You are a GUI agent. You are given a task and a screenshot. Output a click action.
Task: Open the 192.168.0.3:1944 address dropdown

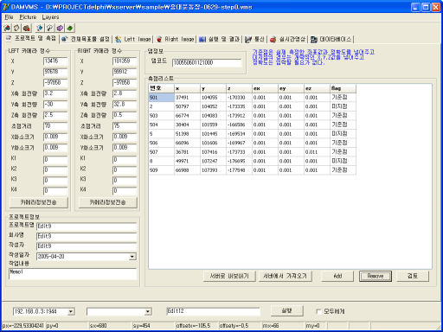tap(71, 311)
